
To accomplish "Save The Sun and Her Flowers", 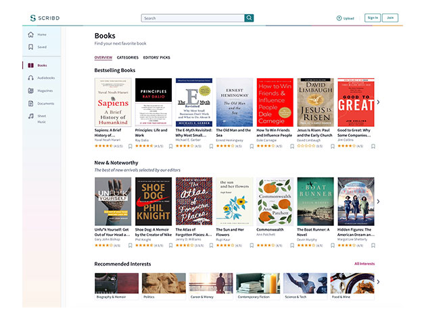I will pyautogui.click(x=252, y=245).
